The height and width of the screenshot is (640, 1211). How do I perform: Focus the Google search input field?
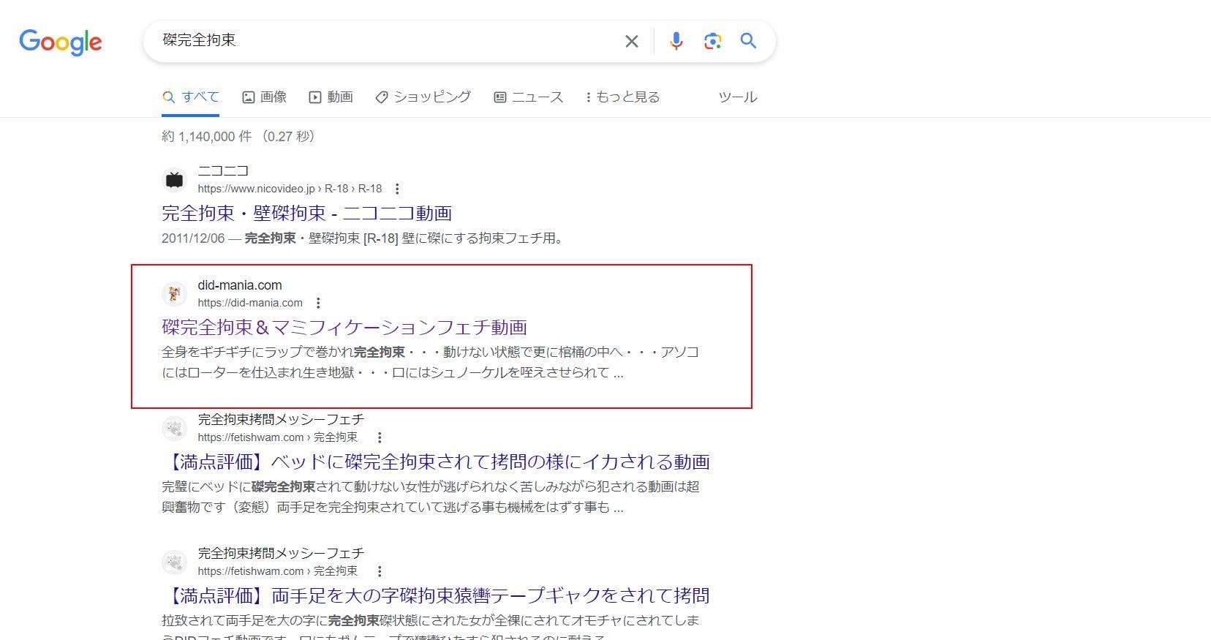click(380, 41)
